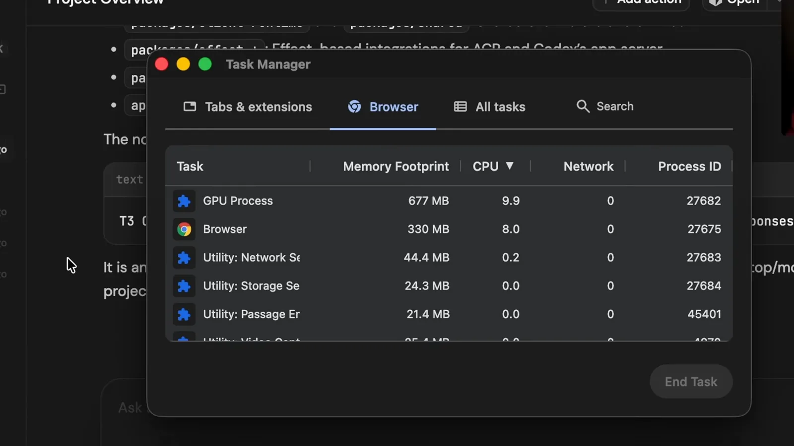This screenshot has height=446, width=794.
Task: Click the Browser tab Chrome icon
Action: click(x=354, y=107)
